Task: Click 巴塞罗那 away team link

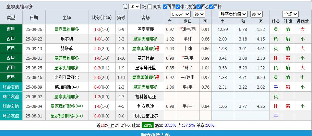Action: click(x=145, y=29)
